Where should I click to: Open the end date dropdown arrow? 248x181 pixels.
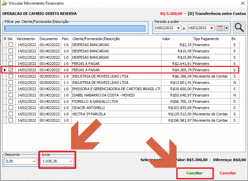tap(211, 28)
